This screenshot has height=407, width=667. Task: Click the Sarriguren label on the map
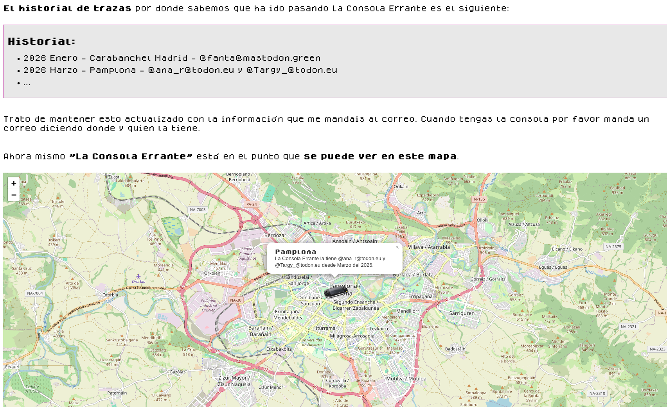pos(462,313)
